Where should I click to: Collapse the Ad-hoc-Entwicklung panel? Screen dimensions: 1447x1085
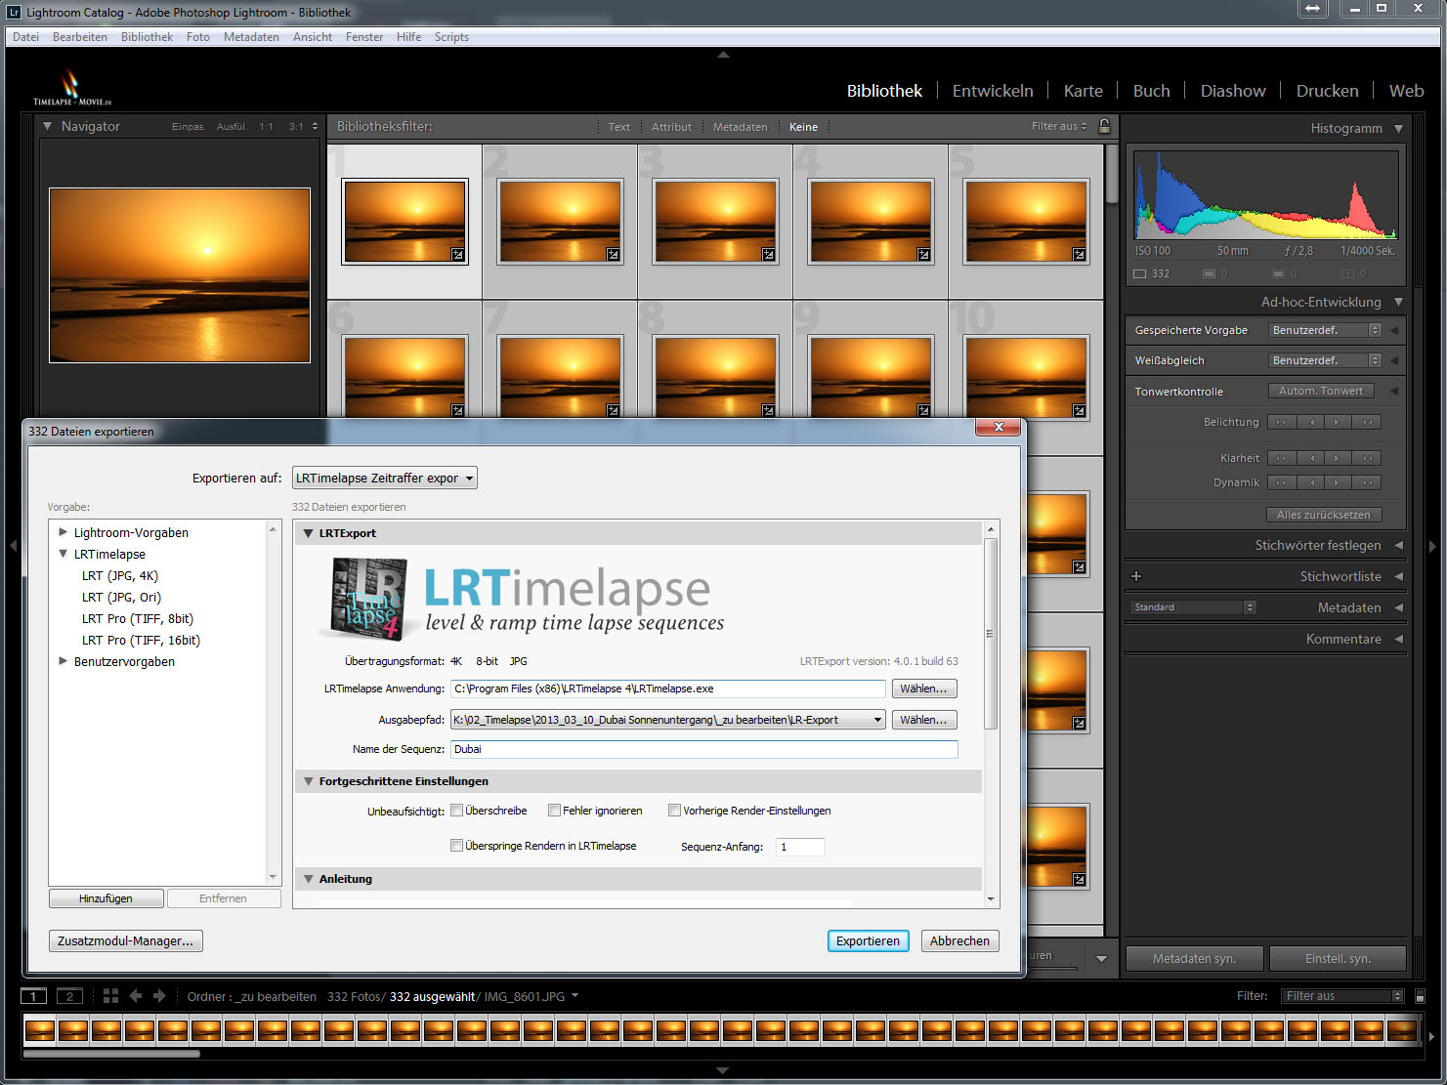[1398, 302]
